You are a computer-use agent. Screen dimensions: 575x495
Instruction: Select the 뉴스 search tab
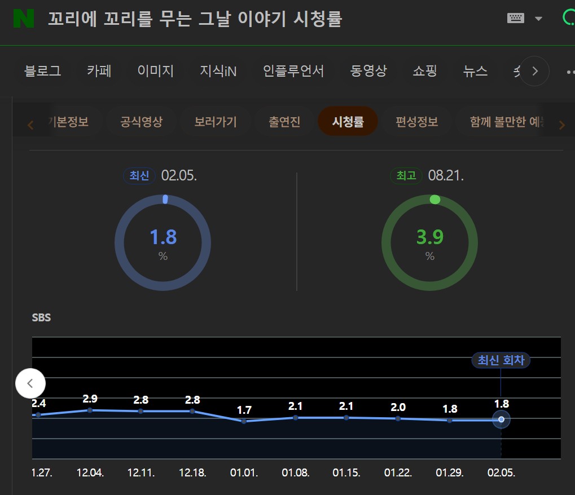(x=475, y=71)
